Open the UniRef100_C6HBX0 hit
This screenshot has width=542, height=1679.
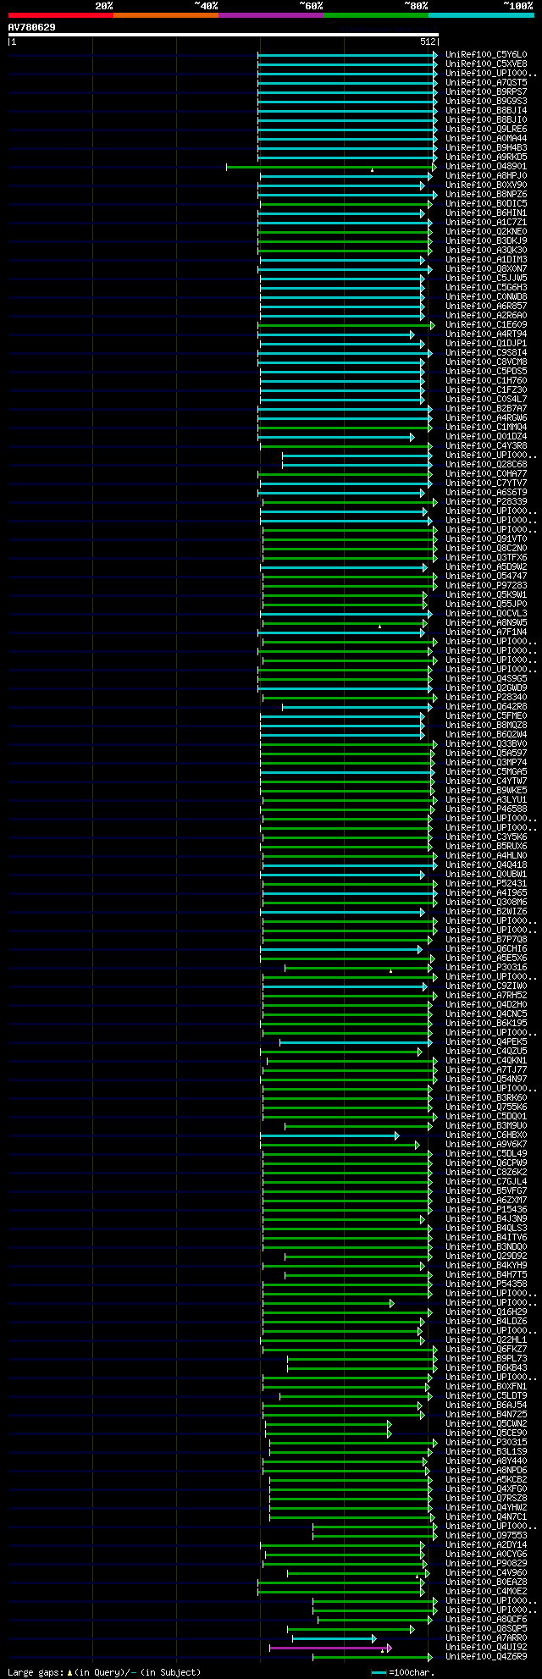click(x=486, y=1135)
